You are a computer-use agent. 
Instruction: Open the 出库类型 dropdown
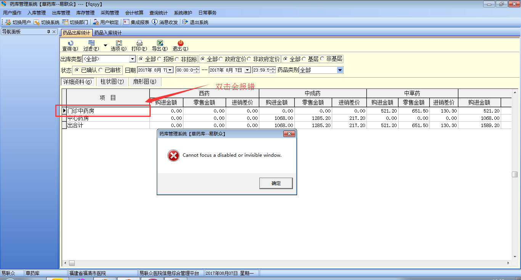(132, 59)
